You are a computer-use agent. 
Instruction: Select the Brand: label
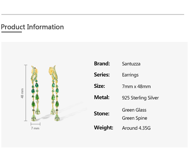click(102, 64)
